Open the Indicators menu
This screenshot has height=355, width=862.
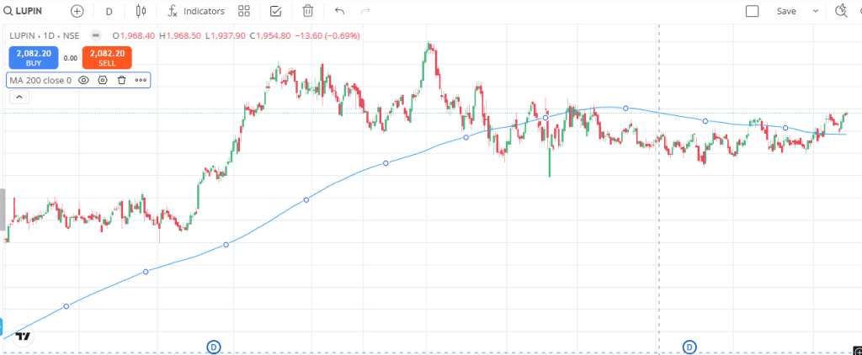(x=196, y=11)
